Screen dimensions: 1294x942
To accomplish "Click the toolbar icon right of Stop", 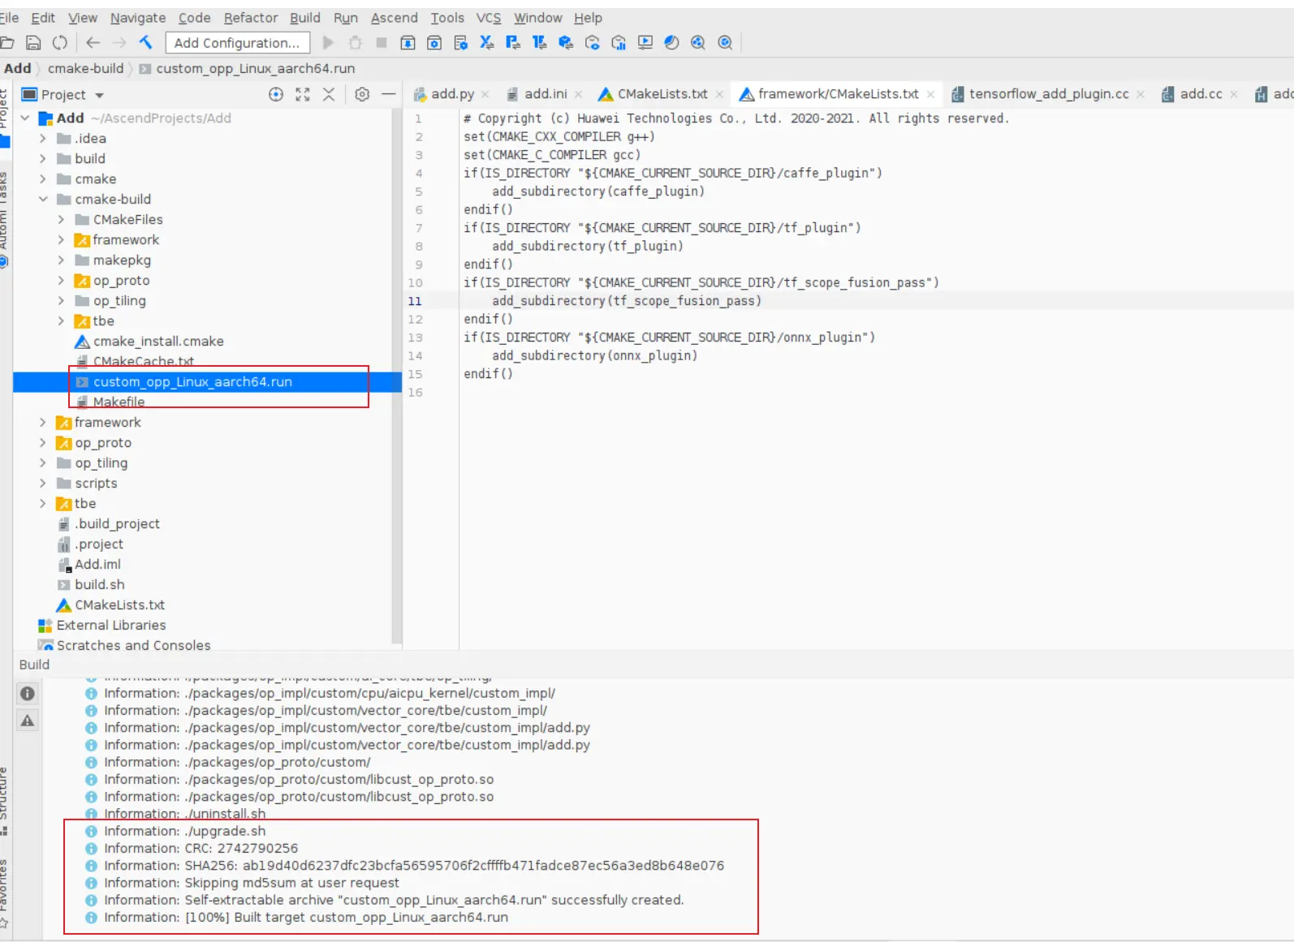I will (408, 43).
